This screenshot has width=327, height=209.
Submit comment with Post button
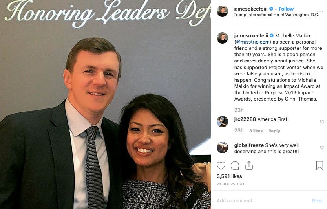coord(318,201)
